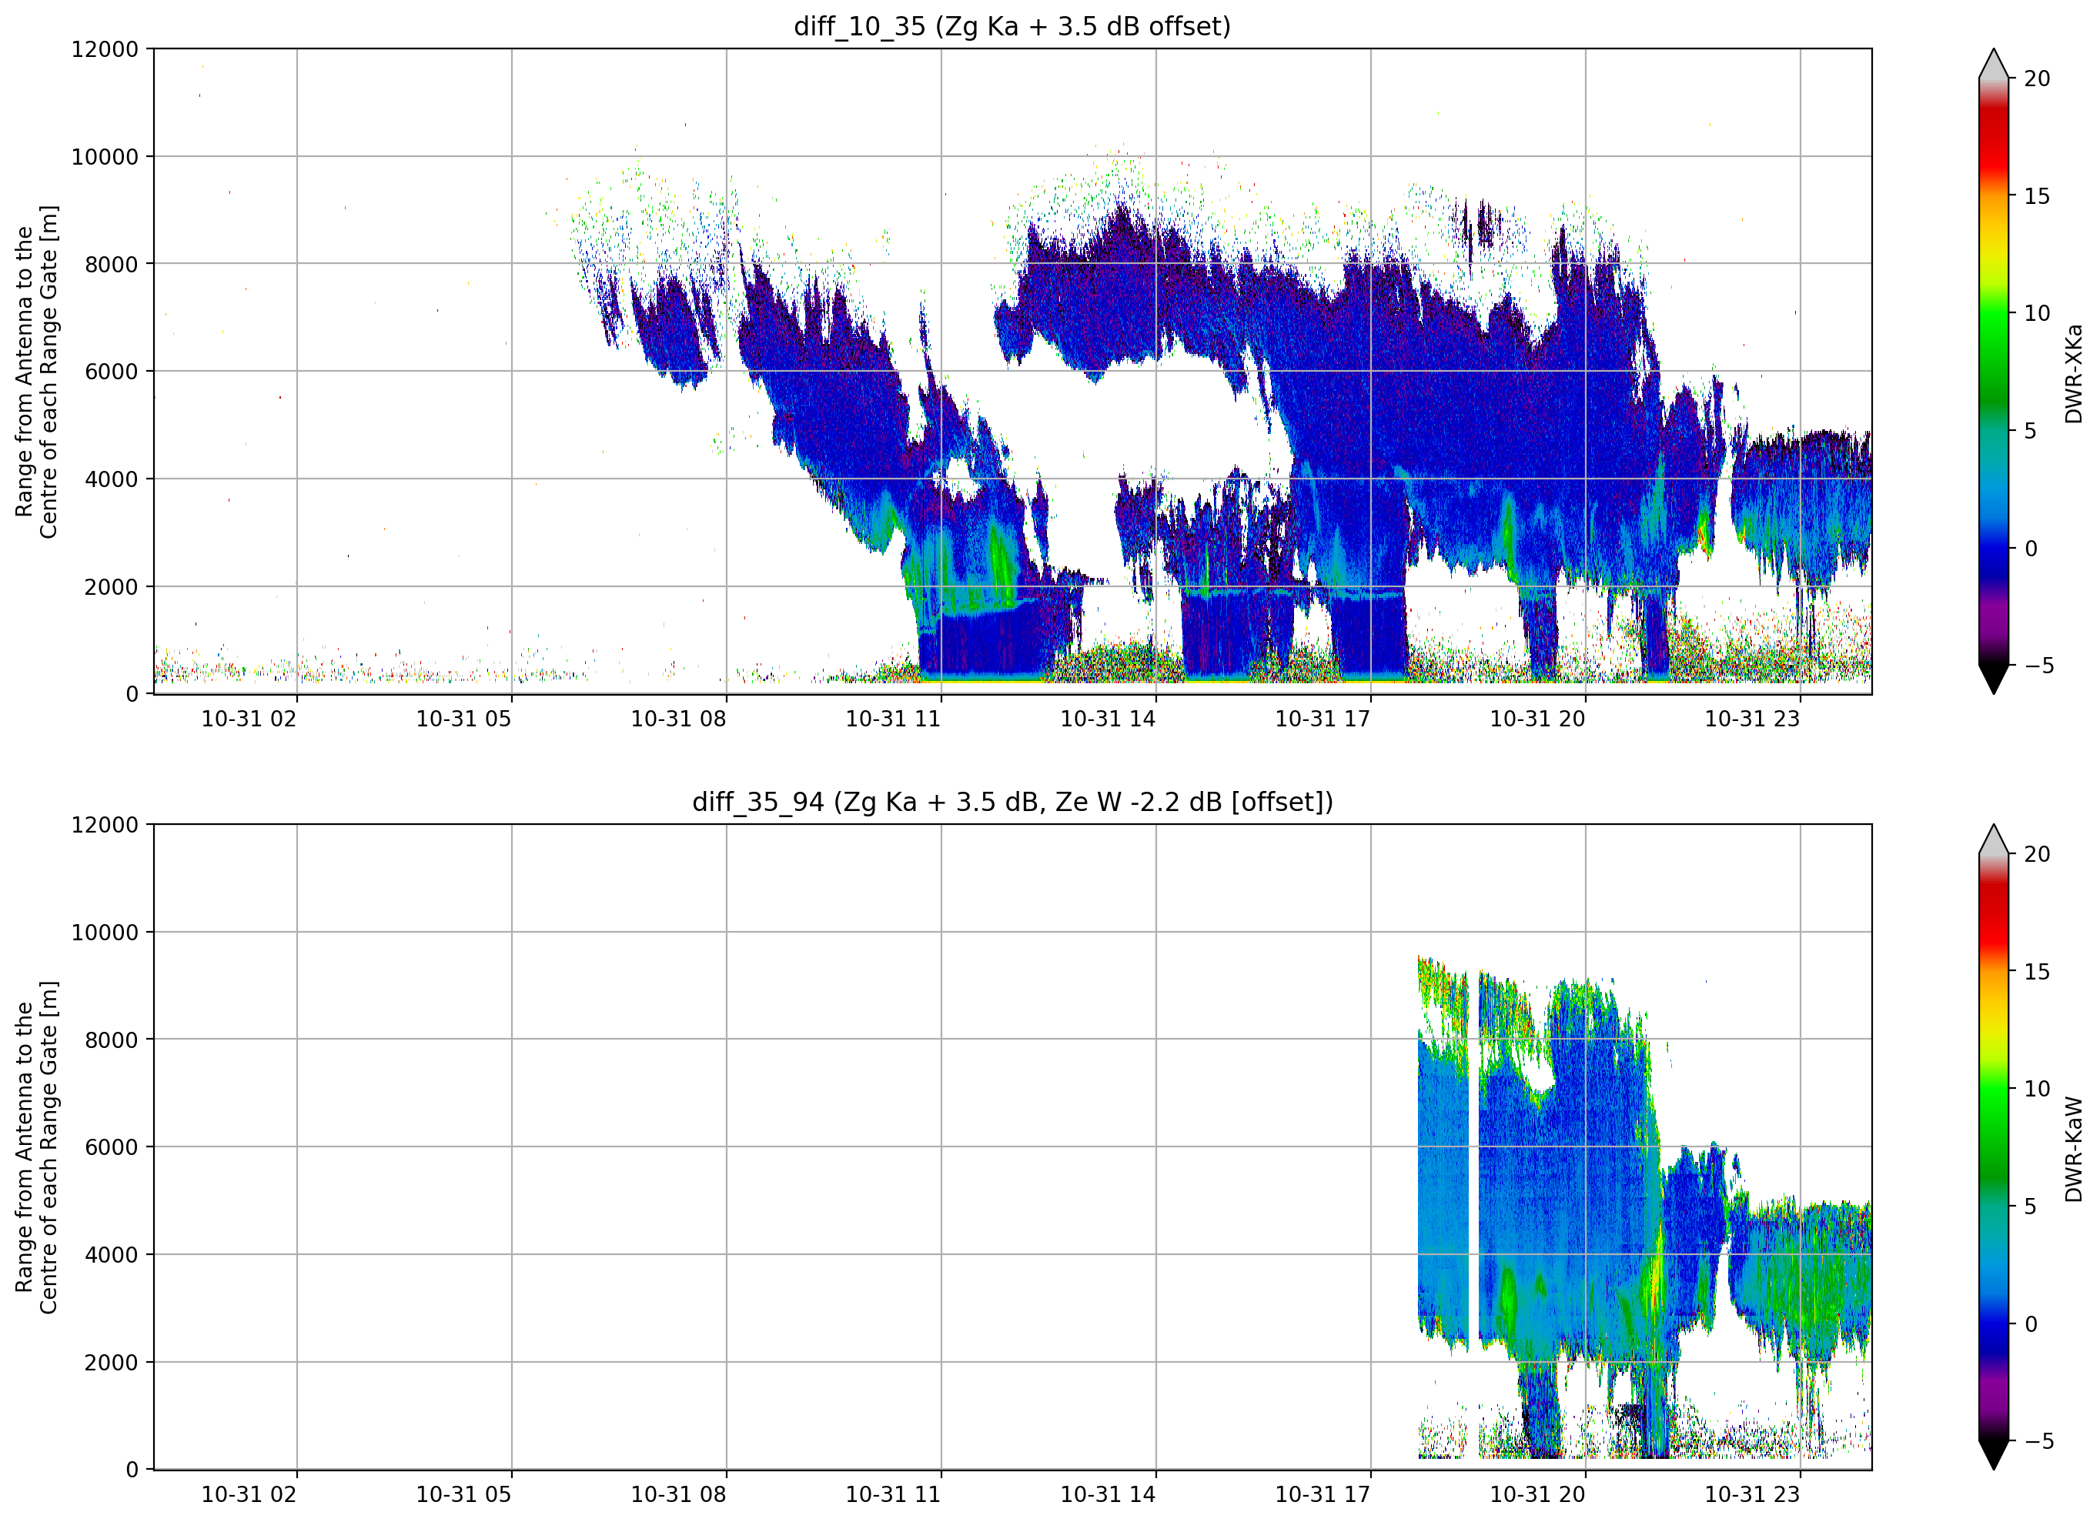Image resolution: width=2100 pixels, height=1522 pixels.
Task: Click the top colorbar label "DWR-XKa"
Action: click(x=2073, y=373)
